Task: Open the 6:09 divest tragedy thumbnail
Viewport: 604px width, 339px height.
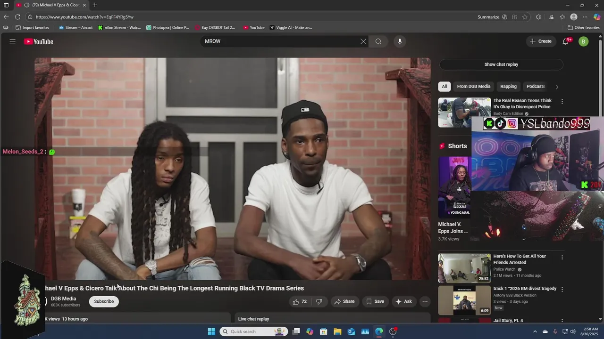Action: click(x=464, y=300)
